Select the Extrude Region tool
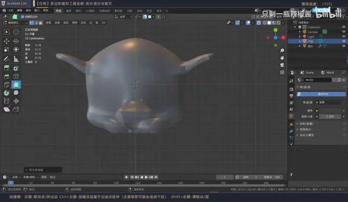The width and height of the screenshot is (348, 202). point(6,68)
